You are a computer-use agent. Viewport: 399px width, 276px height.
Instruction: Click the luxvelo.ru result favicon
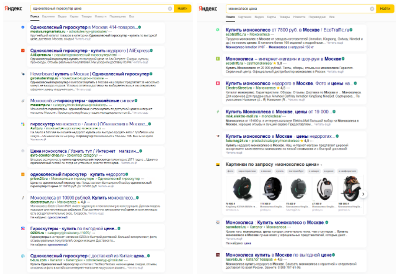coord(218,255)
